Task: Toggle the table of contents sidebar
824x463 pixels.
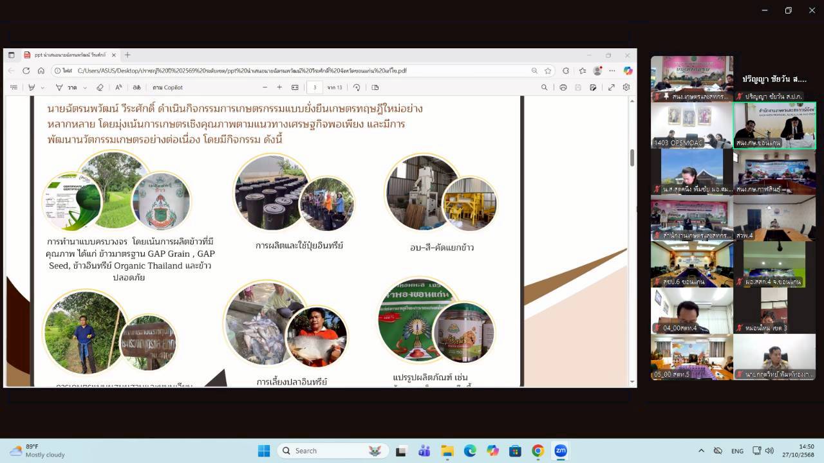Action: [x=14, y=87]
